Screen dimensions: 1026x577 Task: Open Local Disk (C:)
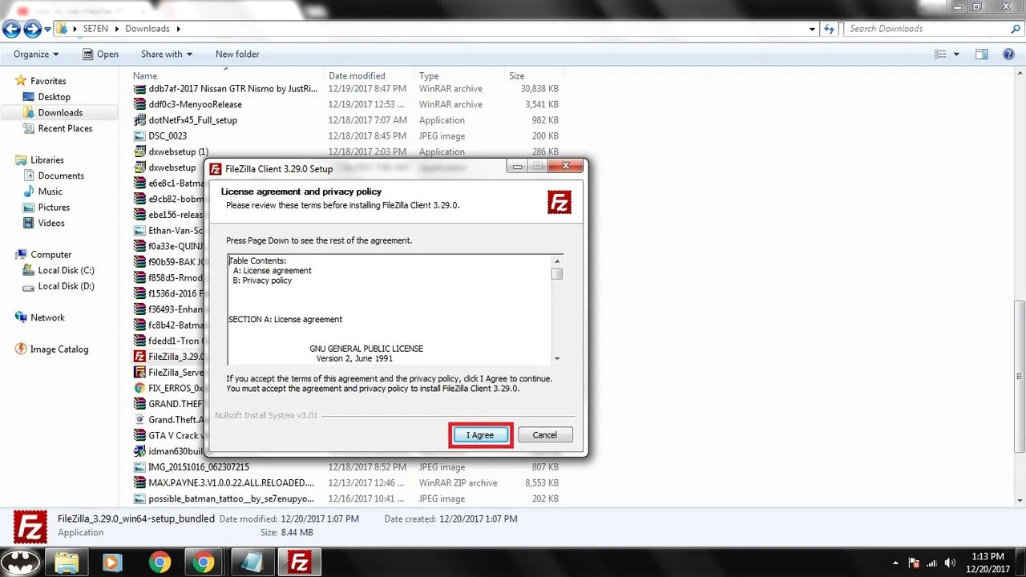click(66, 271)
